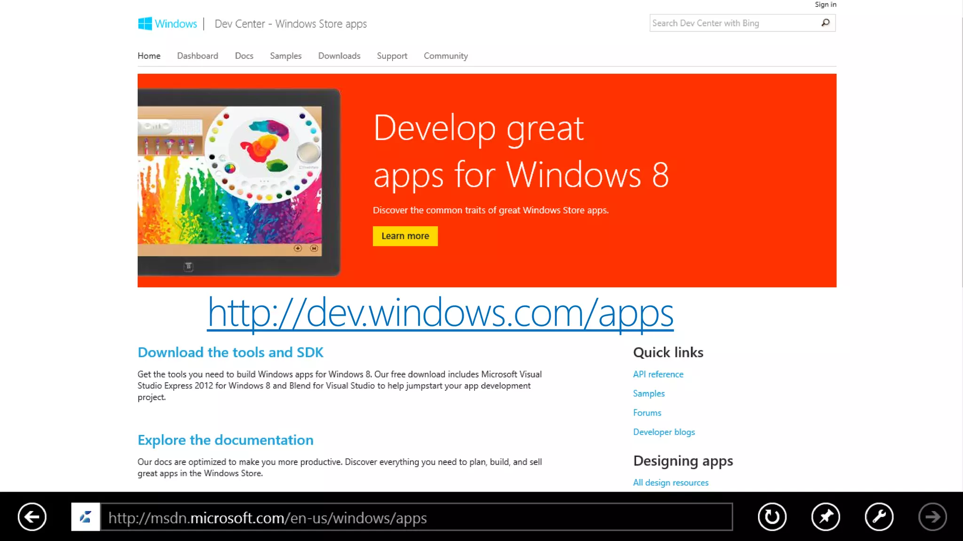Open the API reference quick link
Viewport: 963px width, 541px height.
658,374
